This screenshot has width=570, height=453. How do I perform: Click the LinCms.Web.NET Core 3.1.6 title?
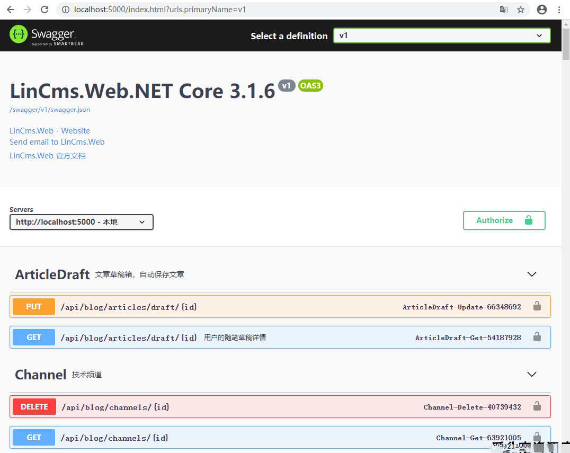[142, 91]
